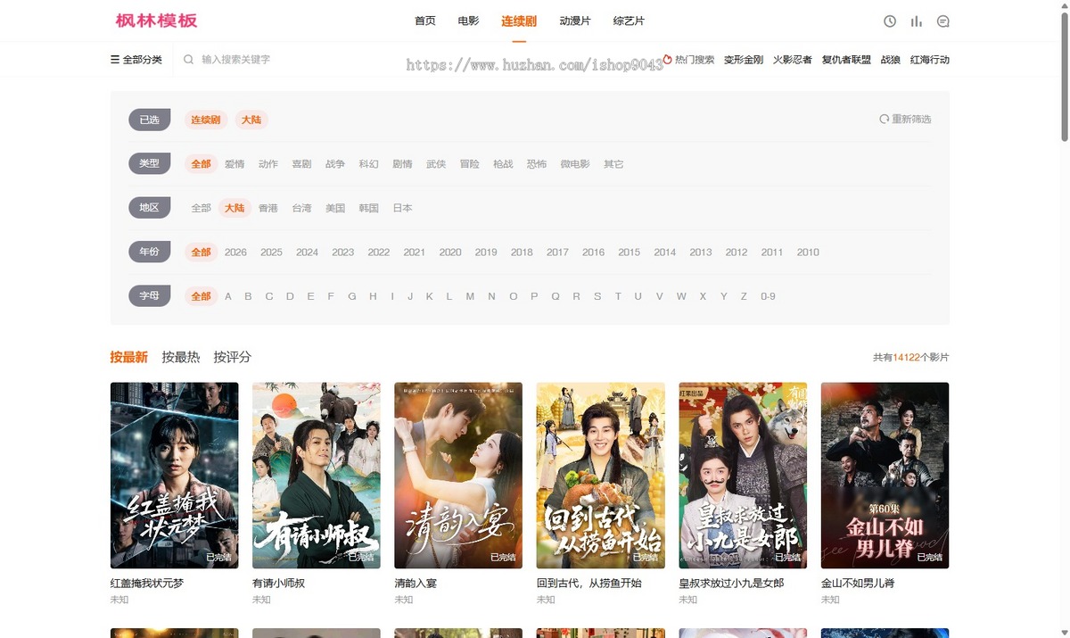Filter region by 台湾
Viewport: 1070px width, 638px height.
[x=301, y=208]
